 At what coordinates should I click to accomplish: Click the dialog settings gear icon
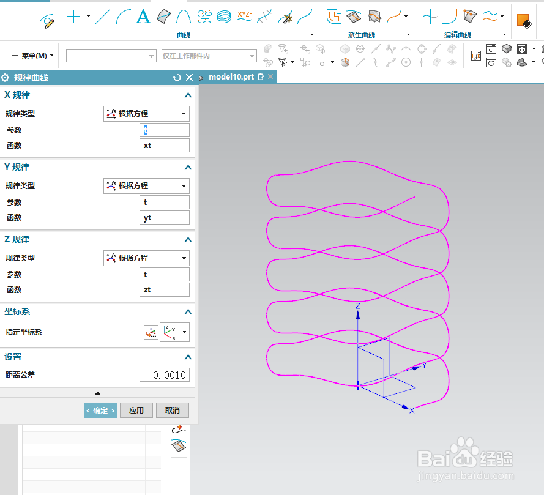pyautogui.click(x=6, y=78)
